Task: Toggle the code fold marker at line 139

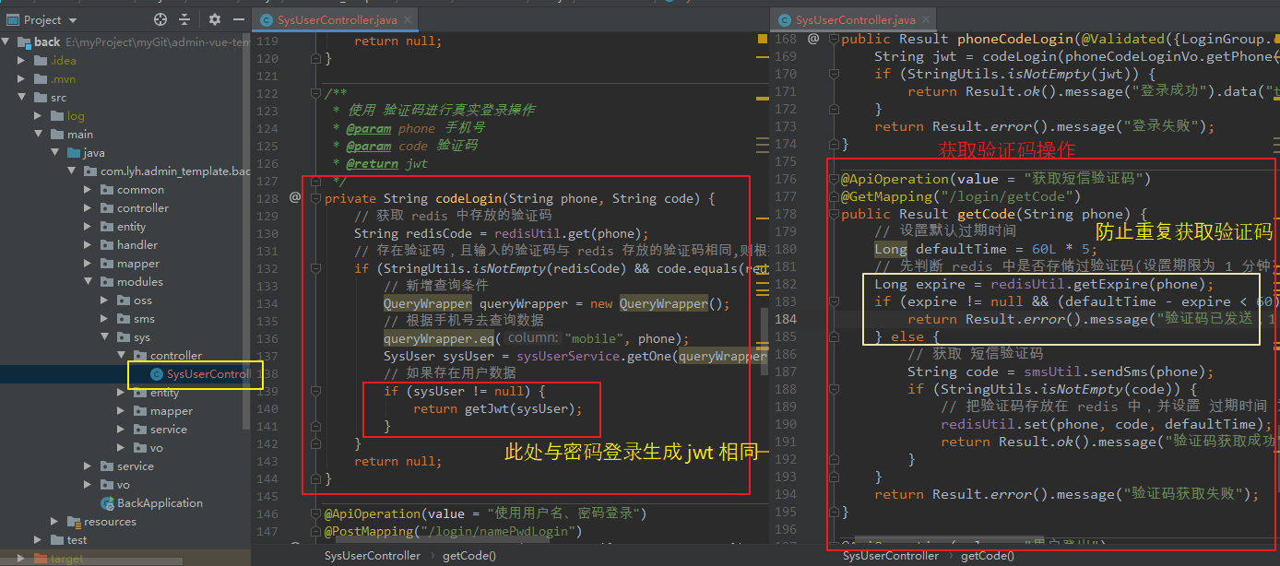Action: pyautogui.click(x=316, y=391)
